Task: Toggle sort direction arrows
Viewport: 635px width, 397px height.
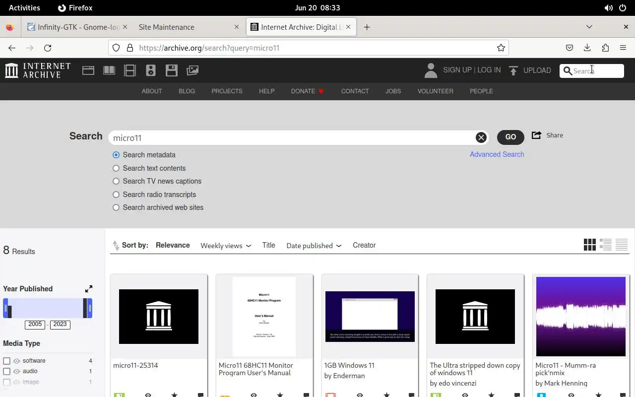Action: click(x=116, y=245)
